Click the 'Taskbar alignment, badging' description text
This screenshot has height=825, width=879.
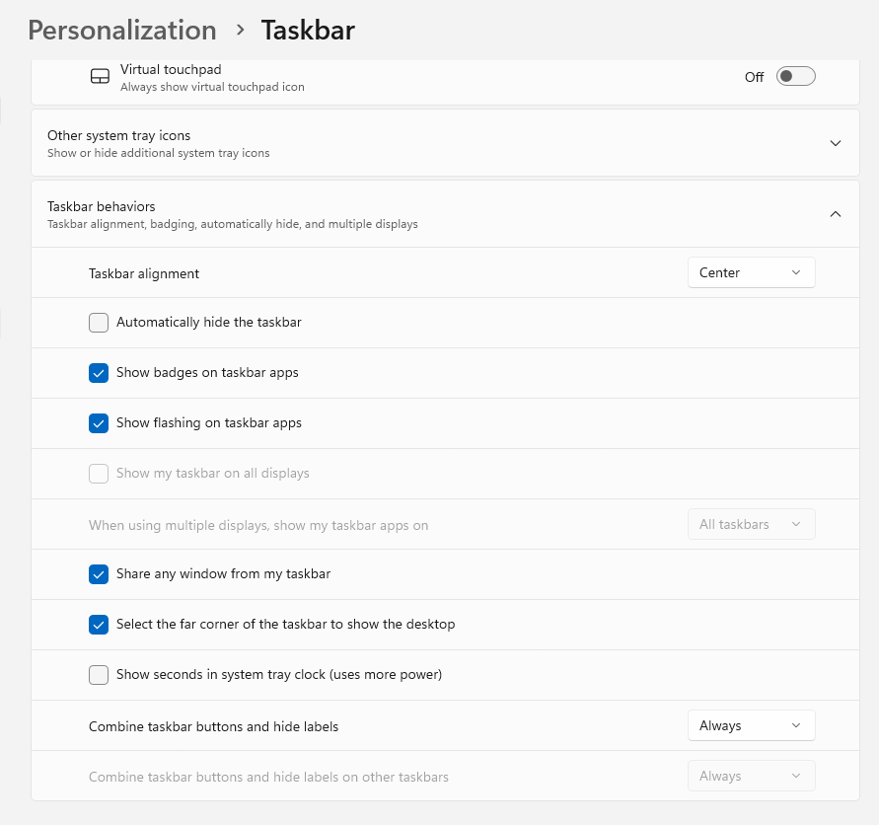click(x=233, y=224)
